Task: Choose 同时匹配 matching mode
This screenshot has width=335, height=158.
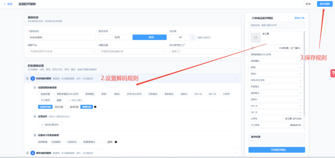Action: (x=59, y=107)
